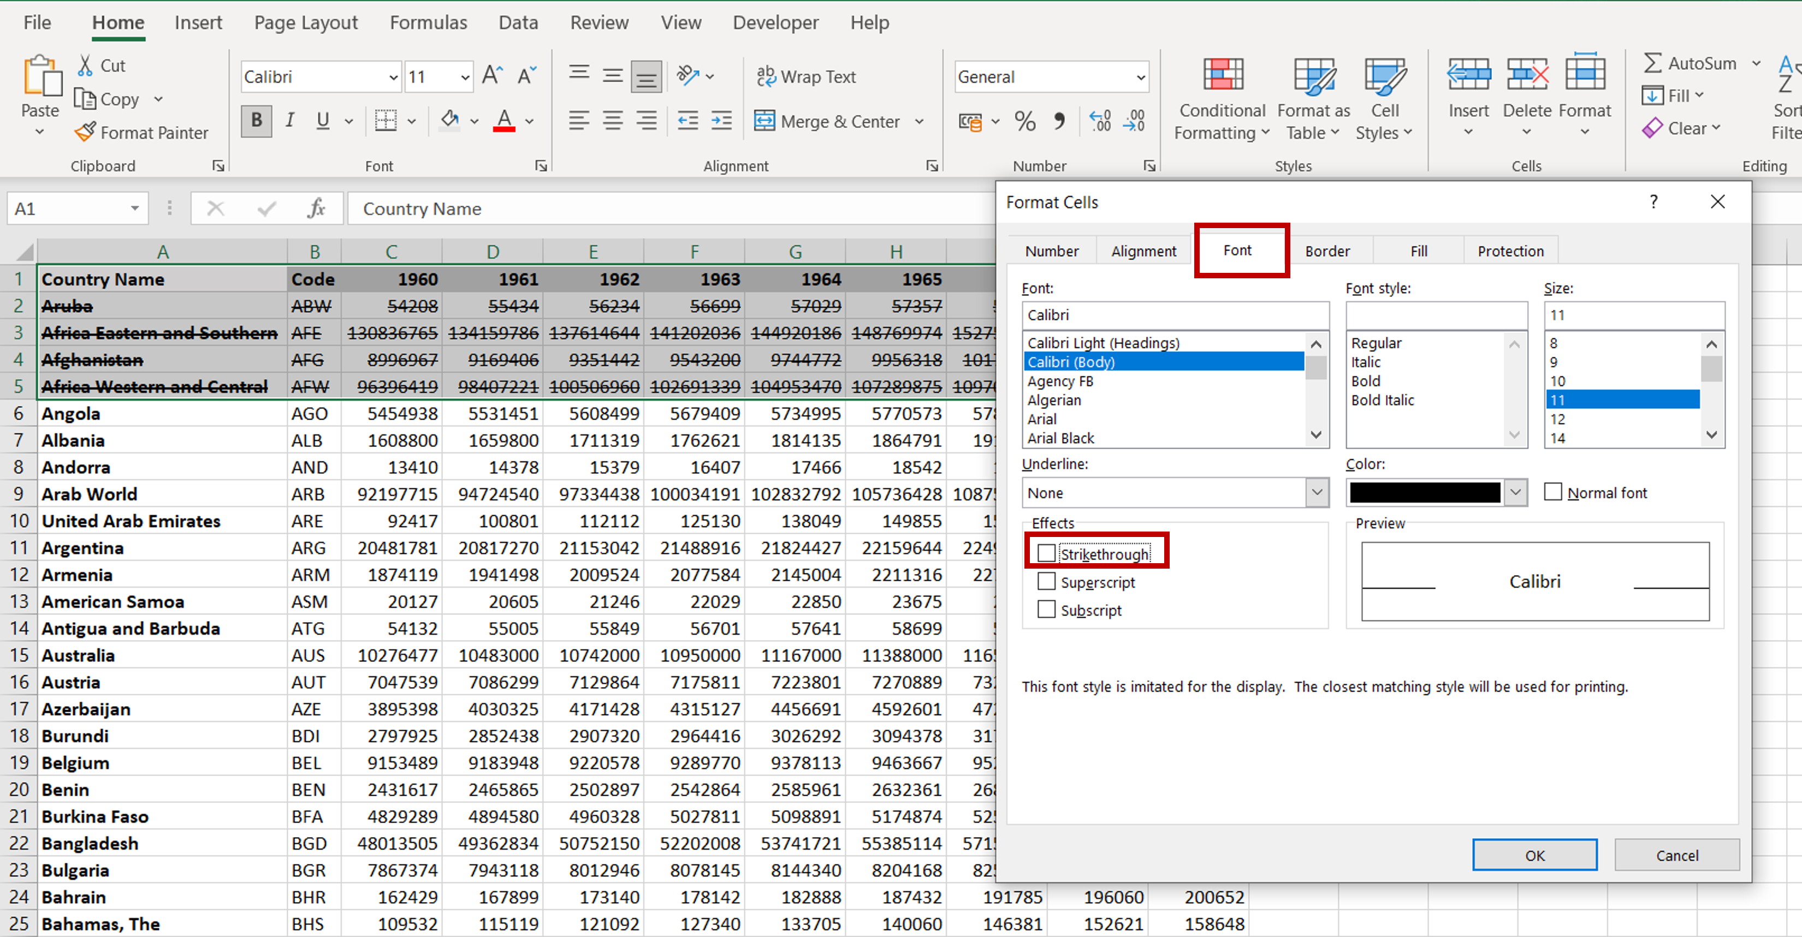Decrease font size with smaller A icon
1802x937 pixels.
click(526, 75)
